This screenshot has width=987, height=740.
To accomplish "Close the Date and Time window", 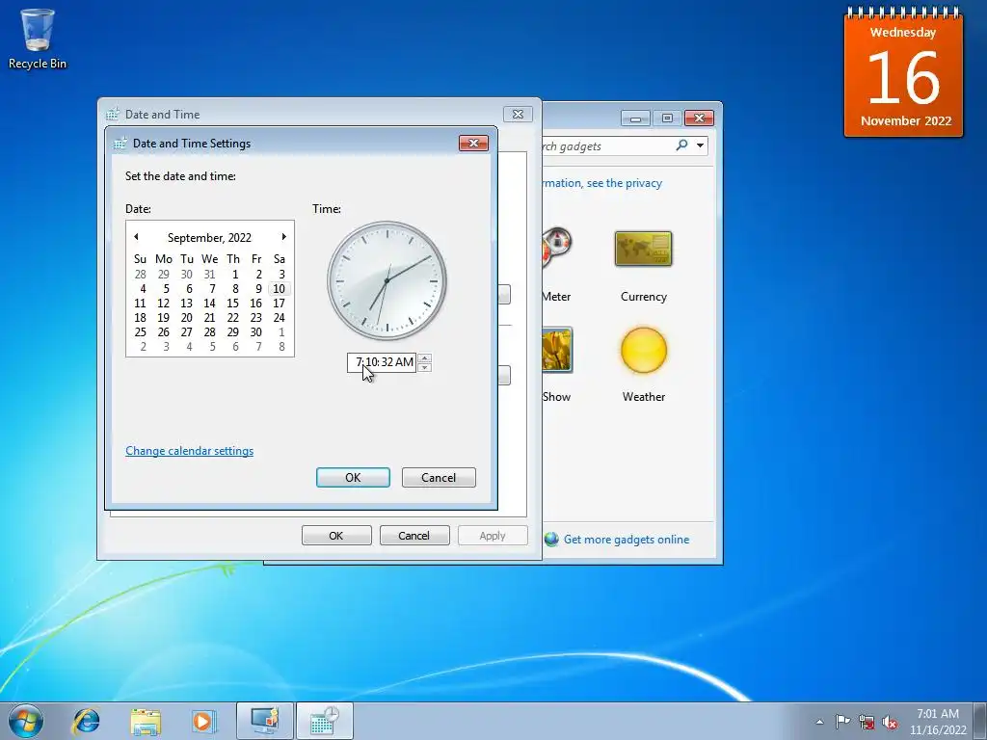I will pos(518,114).
